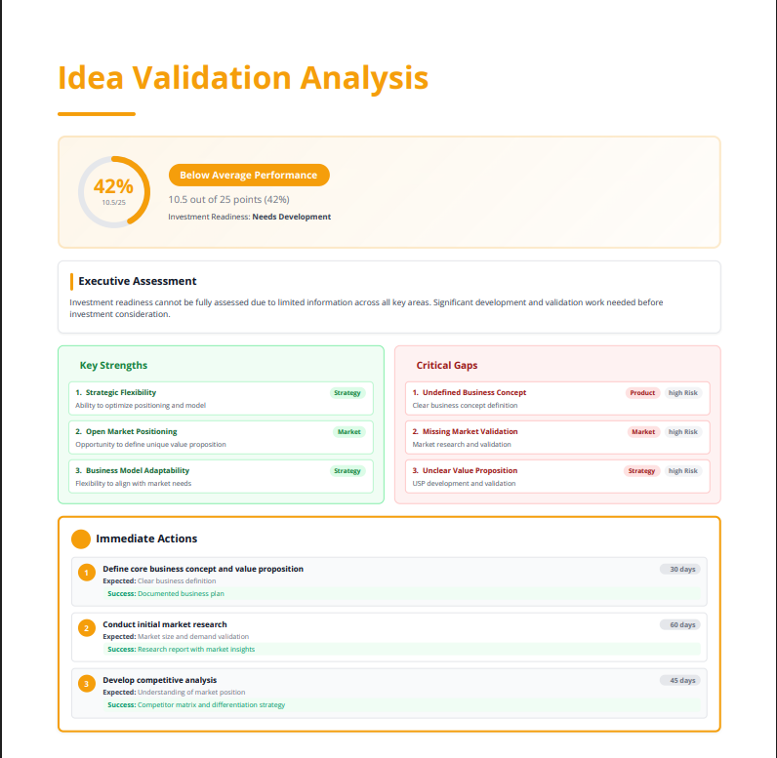The height and width of the screenshot is (758, 777).
Task: Click the Executive Assessment heading
Action: click(138, 281)
